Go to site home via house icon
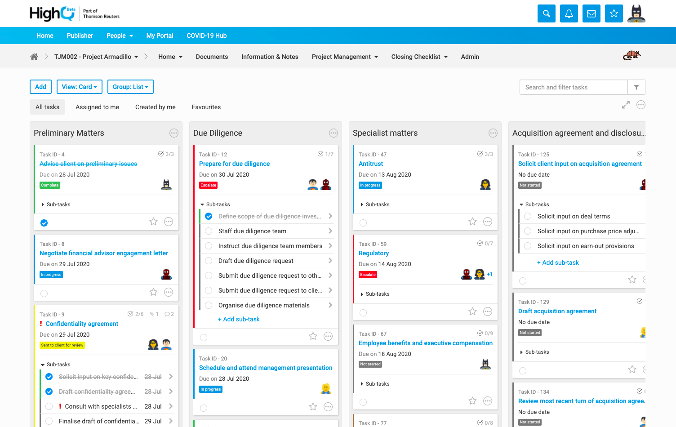 point(34,57)
